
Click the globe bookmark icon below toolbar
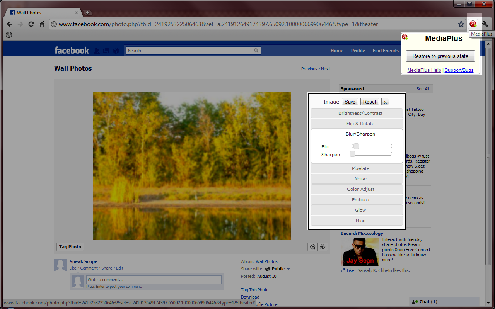9,35
